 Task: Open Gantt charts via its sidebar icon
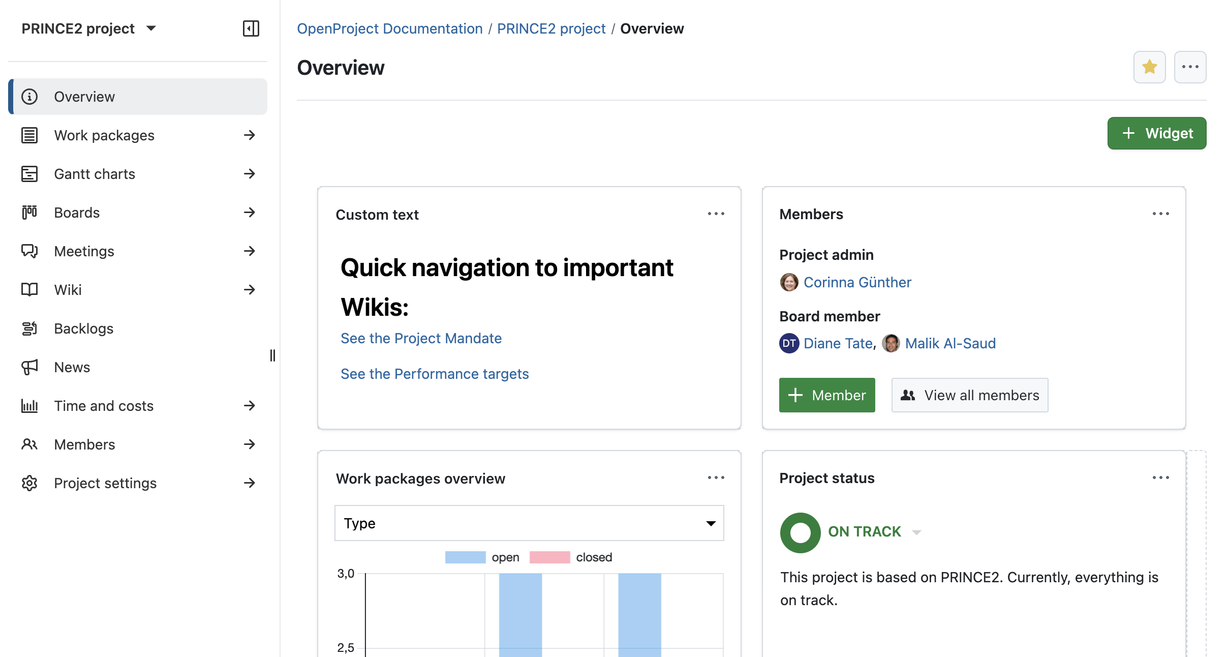29,173
